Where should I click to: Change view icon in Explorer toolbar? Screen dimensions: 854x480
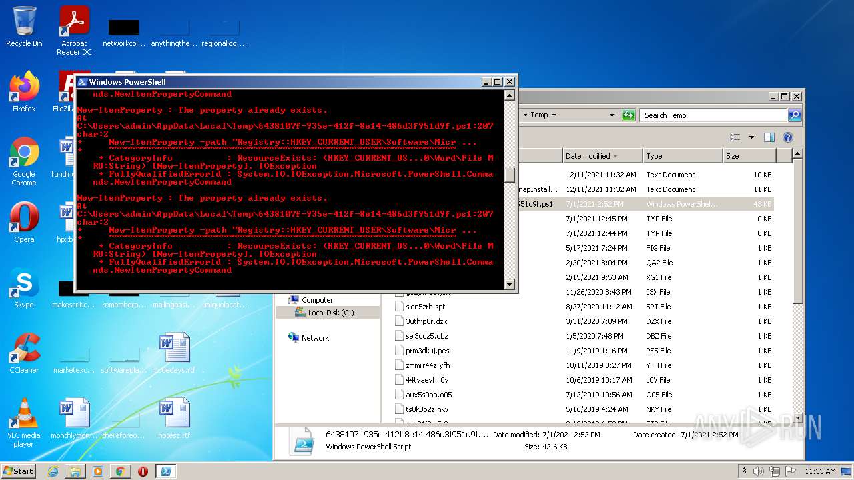click(735, 137)
